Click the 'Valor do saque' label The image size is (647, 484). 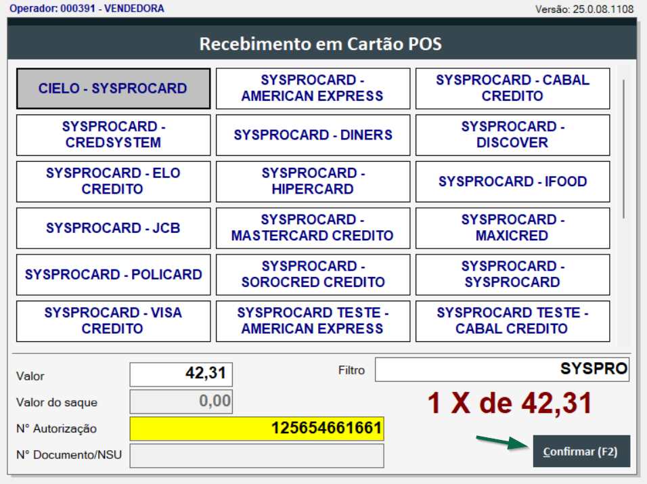[x=57, y=403]
